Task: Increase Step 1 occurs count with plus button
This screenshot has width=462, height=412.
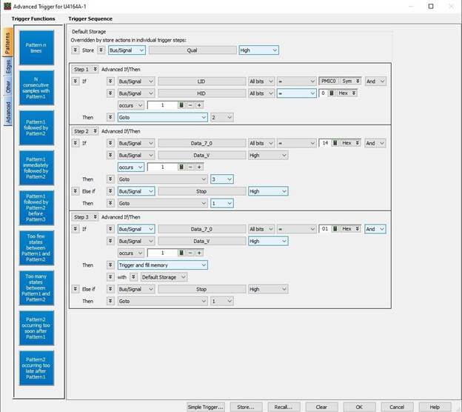Action: [x=199, y=105]
